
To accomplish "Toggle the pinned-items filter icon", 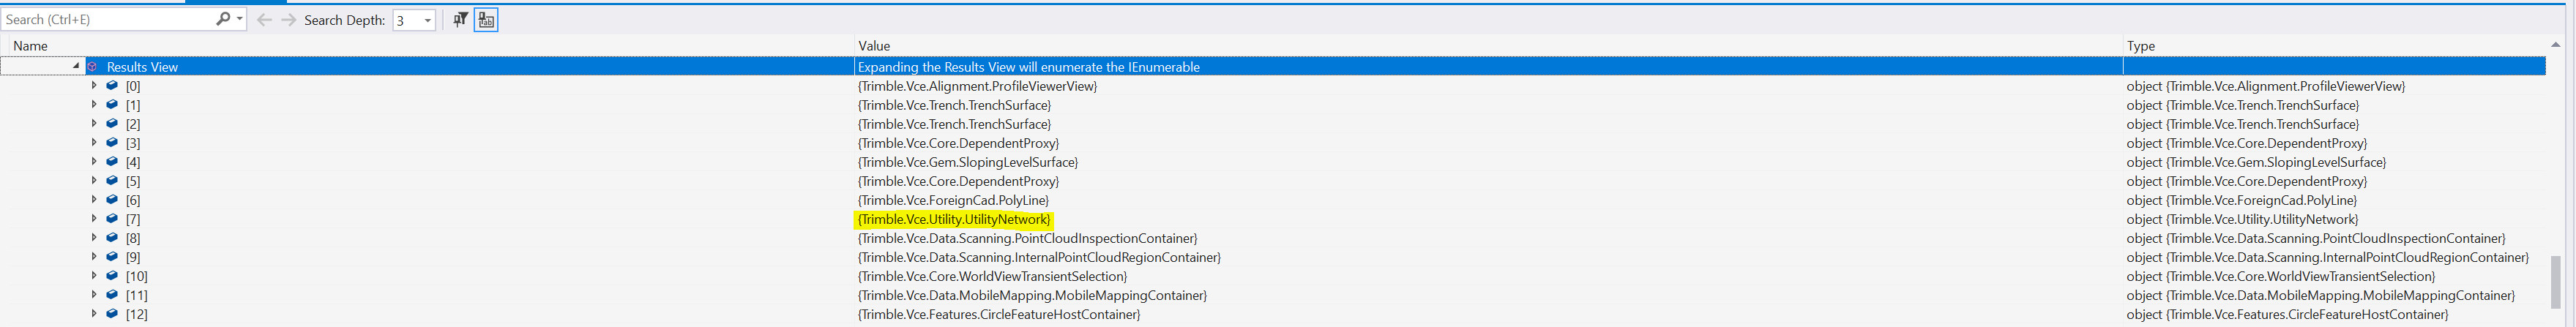I will pyautogui.click(x=460, y=20).
